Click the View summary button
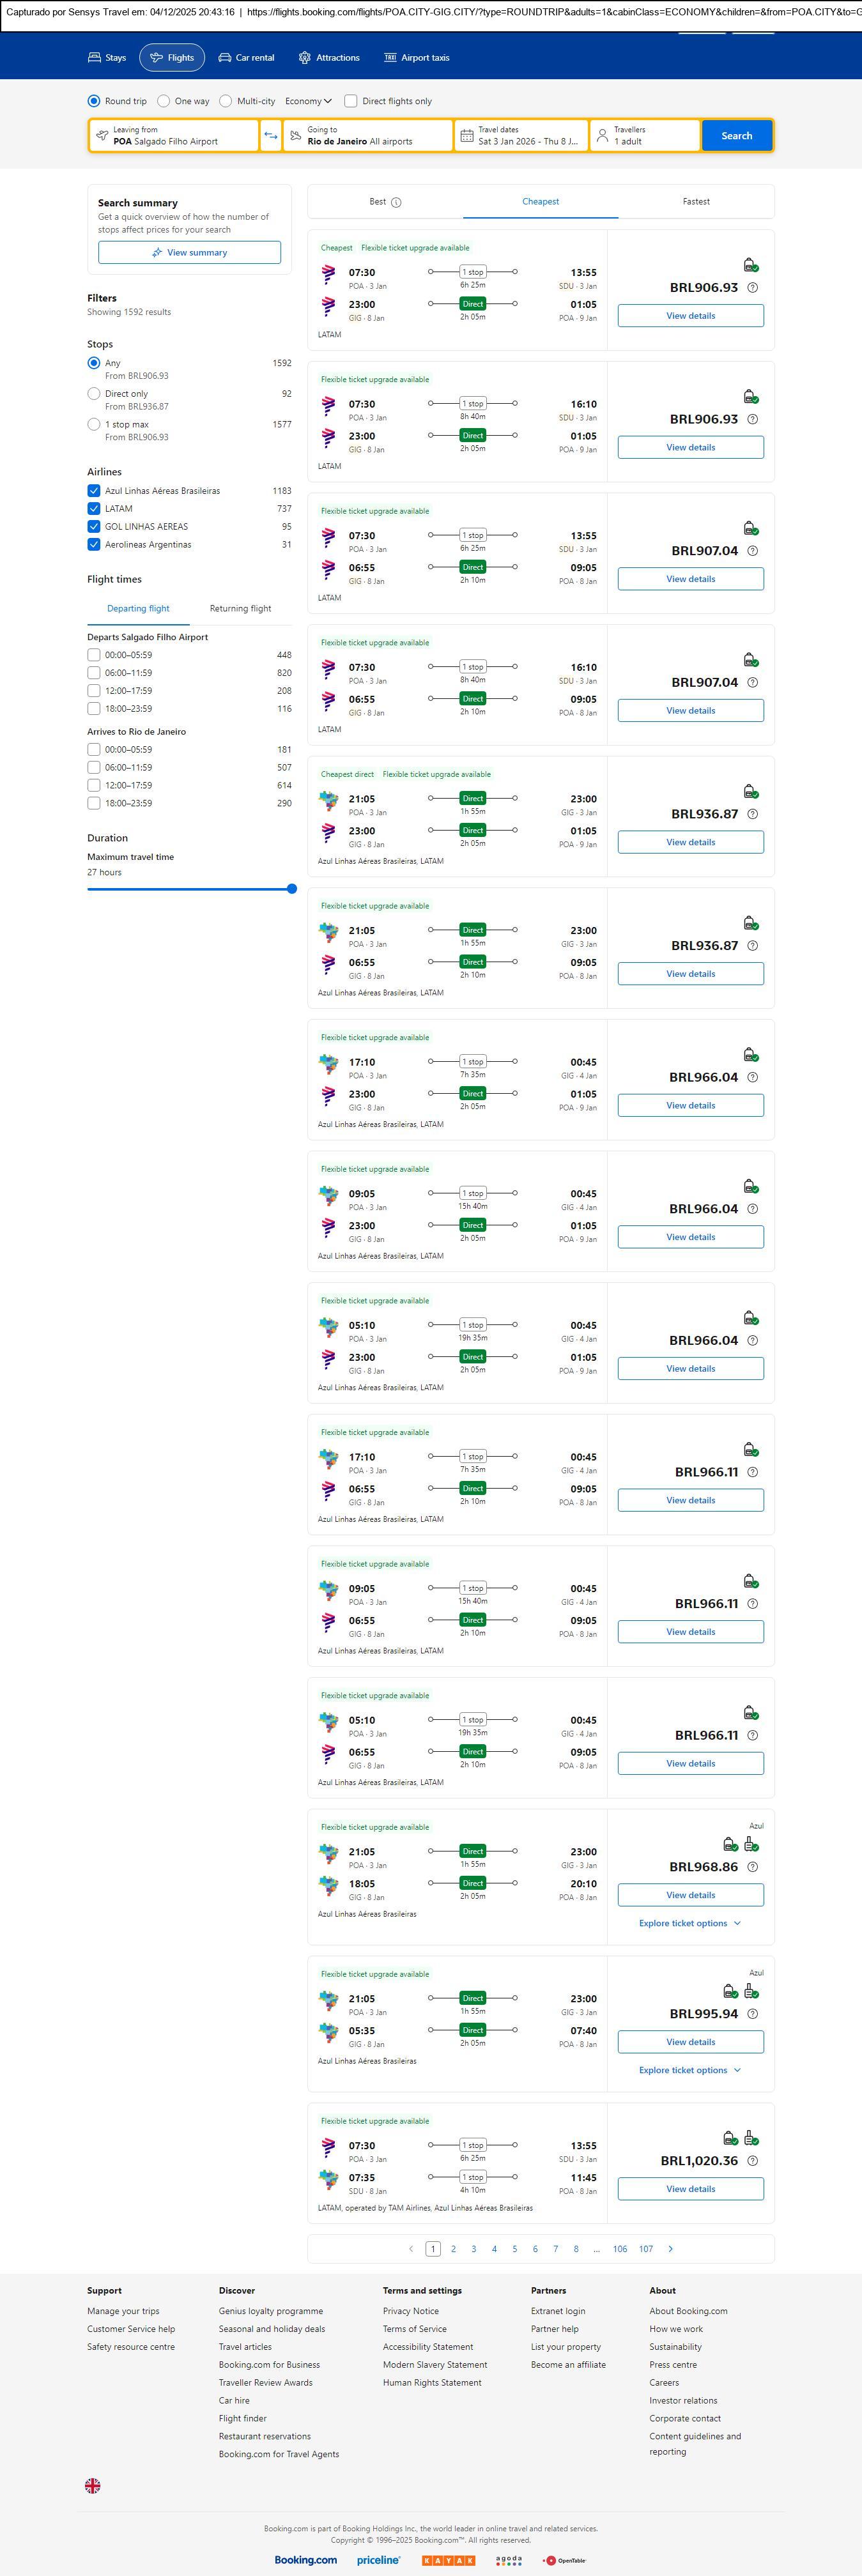 point(189,253)
